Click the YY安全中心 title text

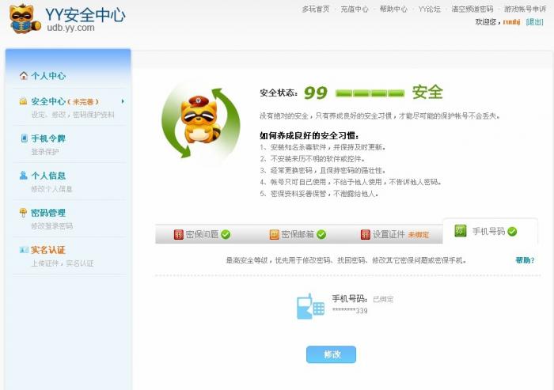(x=85, y=15)
